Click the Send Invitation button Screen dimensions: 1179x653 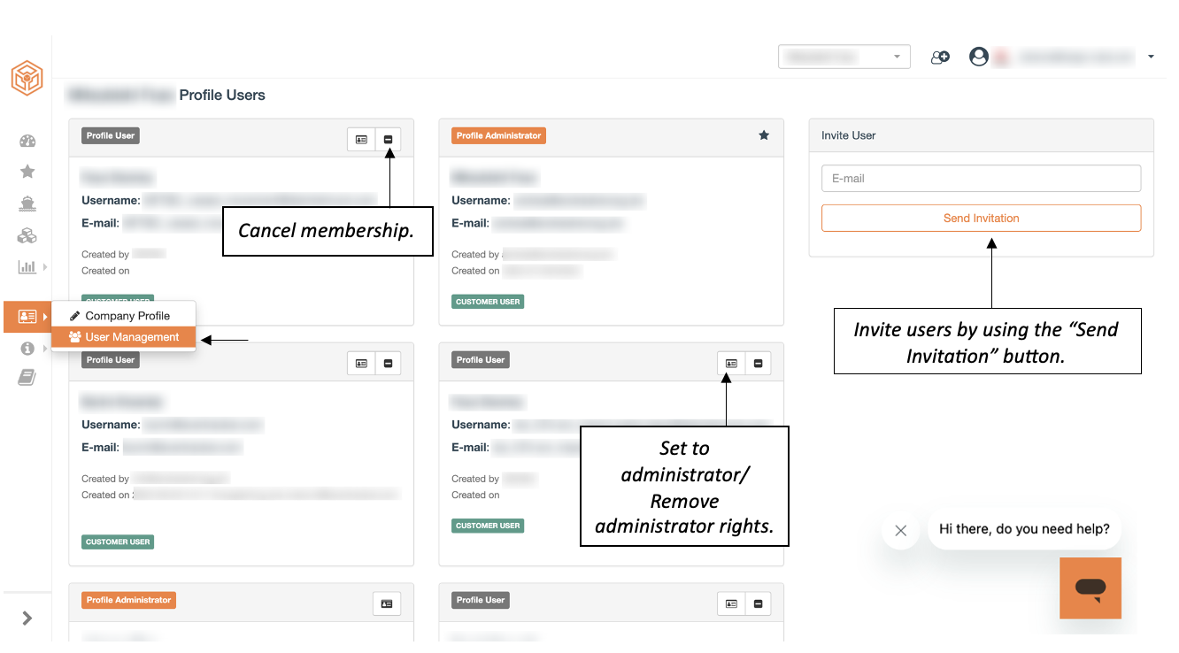pos(981,219)
